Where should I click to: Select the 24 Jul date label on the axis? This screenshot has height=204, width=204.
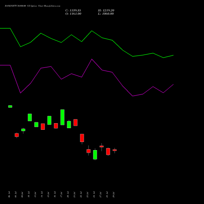pyautogui.click(x=94, y=194)
